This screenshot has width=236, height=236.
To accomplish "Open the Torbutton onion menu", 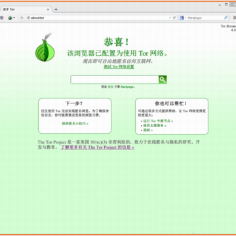I will 11,18.
